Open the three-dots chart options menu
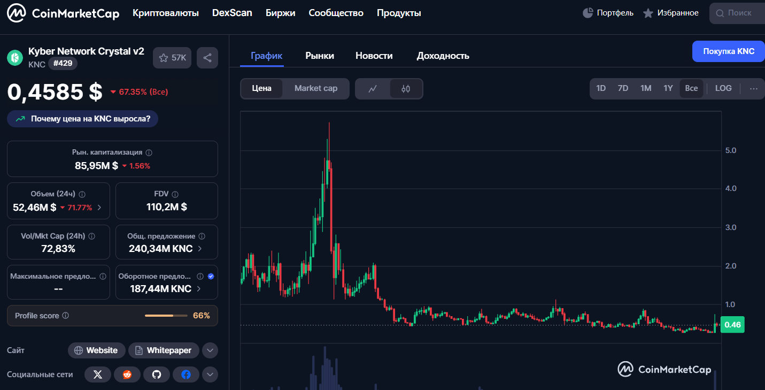The width and height of the screenshot is (765, 390). (754, 88)
